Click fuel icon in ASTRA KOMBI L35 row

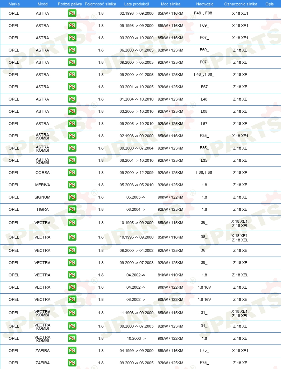(x=72, y=160)
